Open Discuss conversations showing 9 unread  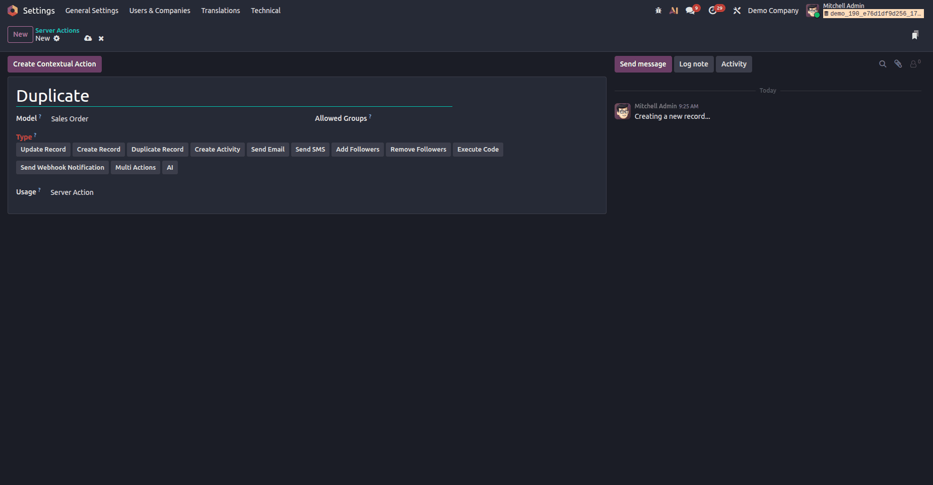691,10
